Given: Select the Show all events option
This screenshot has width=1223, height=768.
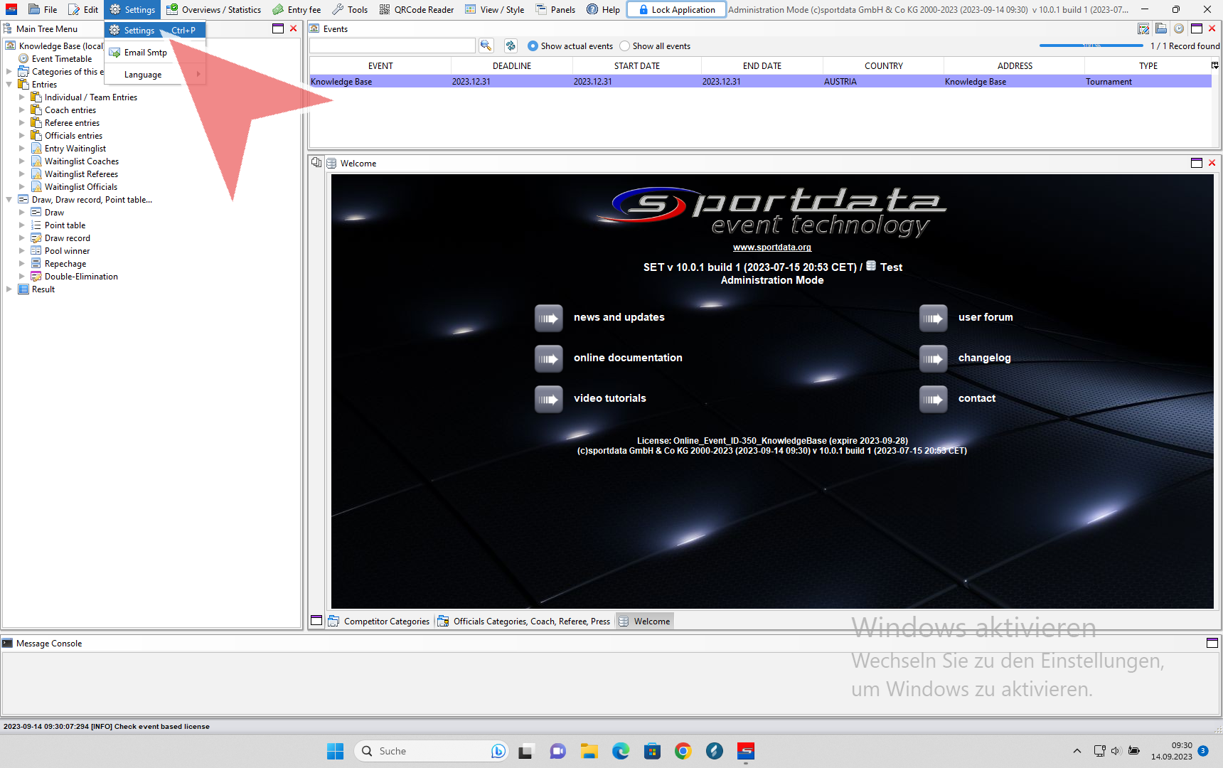Looking at the screenshot, I should [x=625, y=46].
